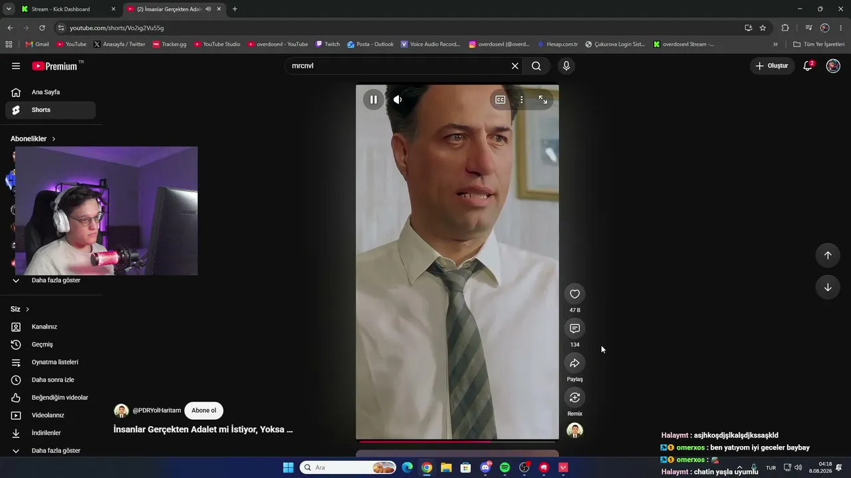Open Discord from the taskbar
Screen dimensions: 851x478
coord(485,468)
